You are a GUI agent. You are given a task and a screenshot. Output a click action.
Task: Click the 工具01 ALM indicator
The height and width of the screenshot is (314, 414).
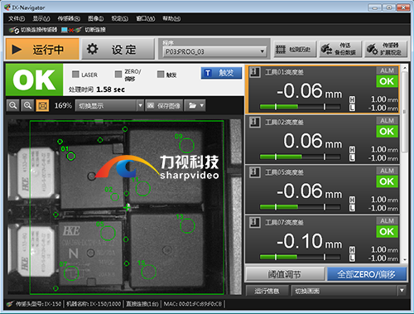click(387, 70)
